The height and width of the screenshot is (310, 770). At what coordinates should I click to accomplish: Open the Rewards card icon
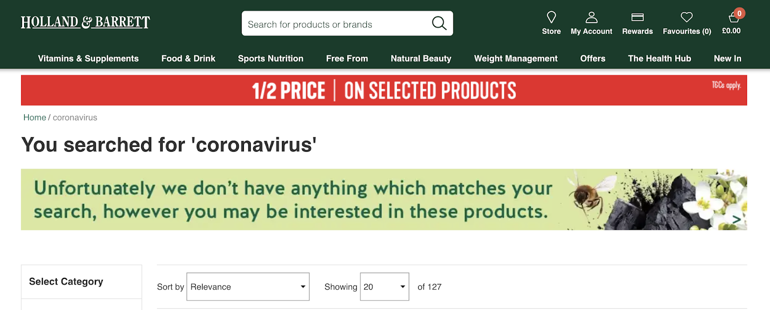(637, 18)
